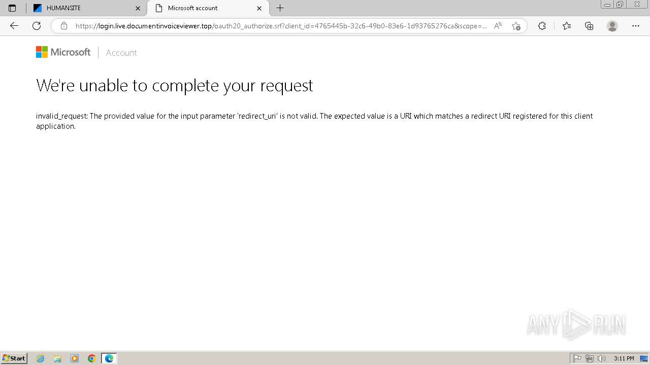This screenshot has height=365, width=650.
Task: Click the 'We're unable to complete your request' heading
Action: pos(175,85)
